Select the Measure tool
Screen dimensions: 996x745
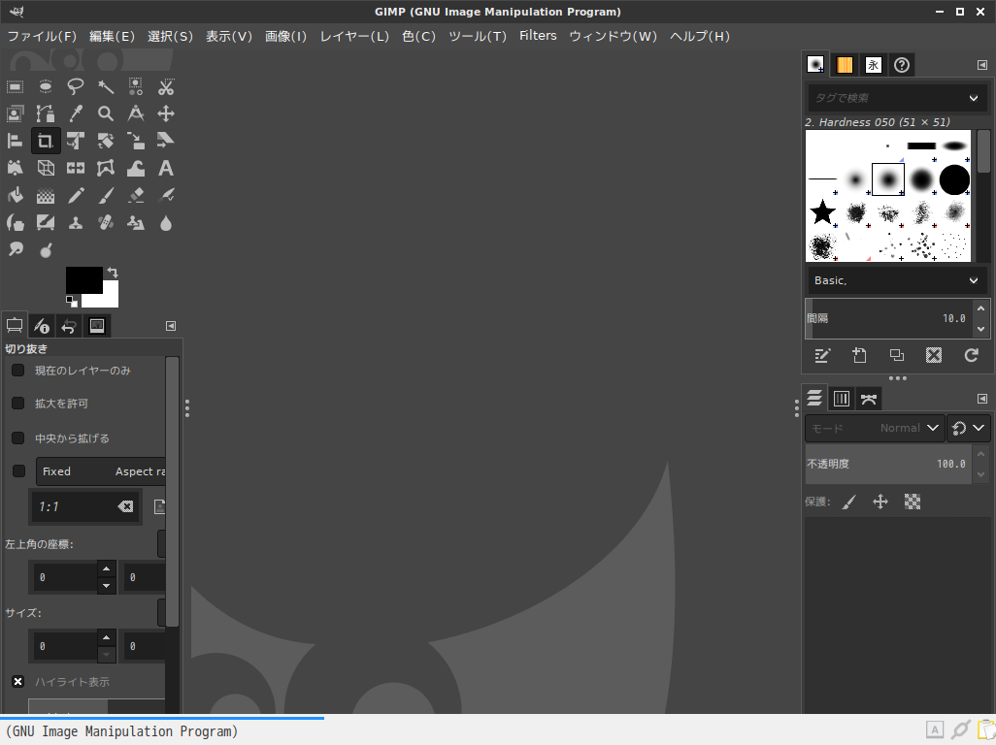136,113
